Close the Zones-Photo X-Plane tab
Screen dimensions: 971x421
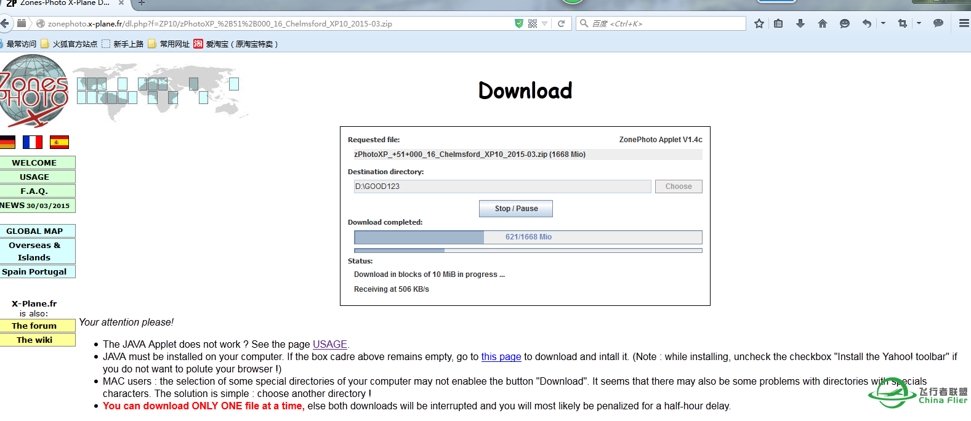[x=121, y=3]
